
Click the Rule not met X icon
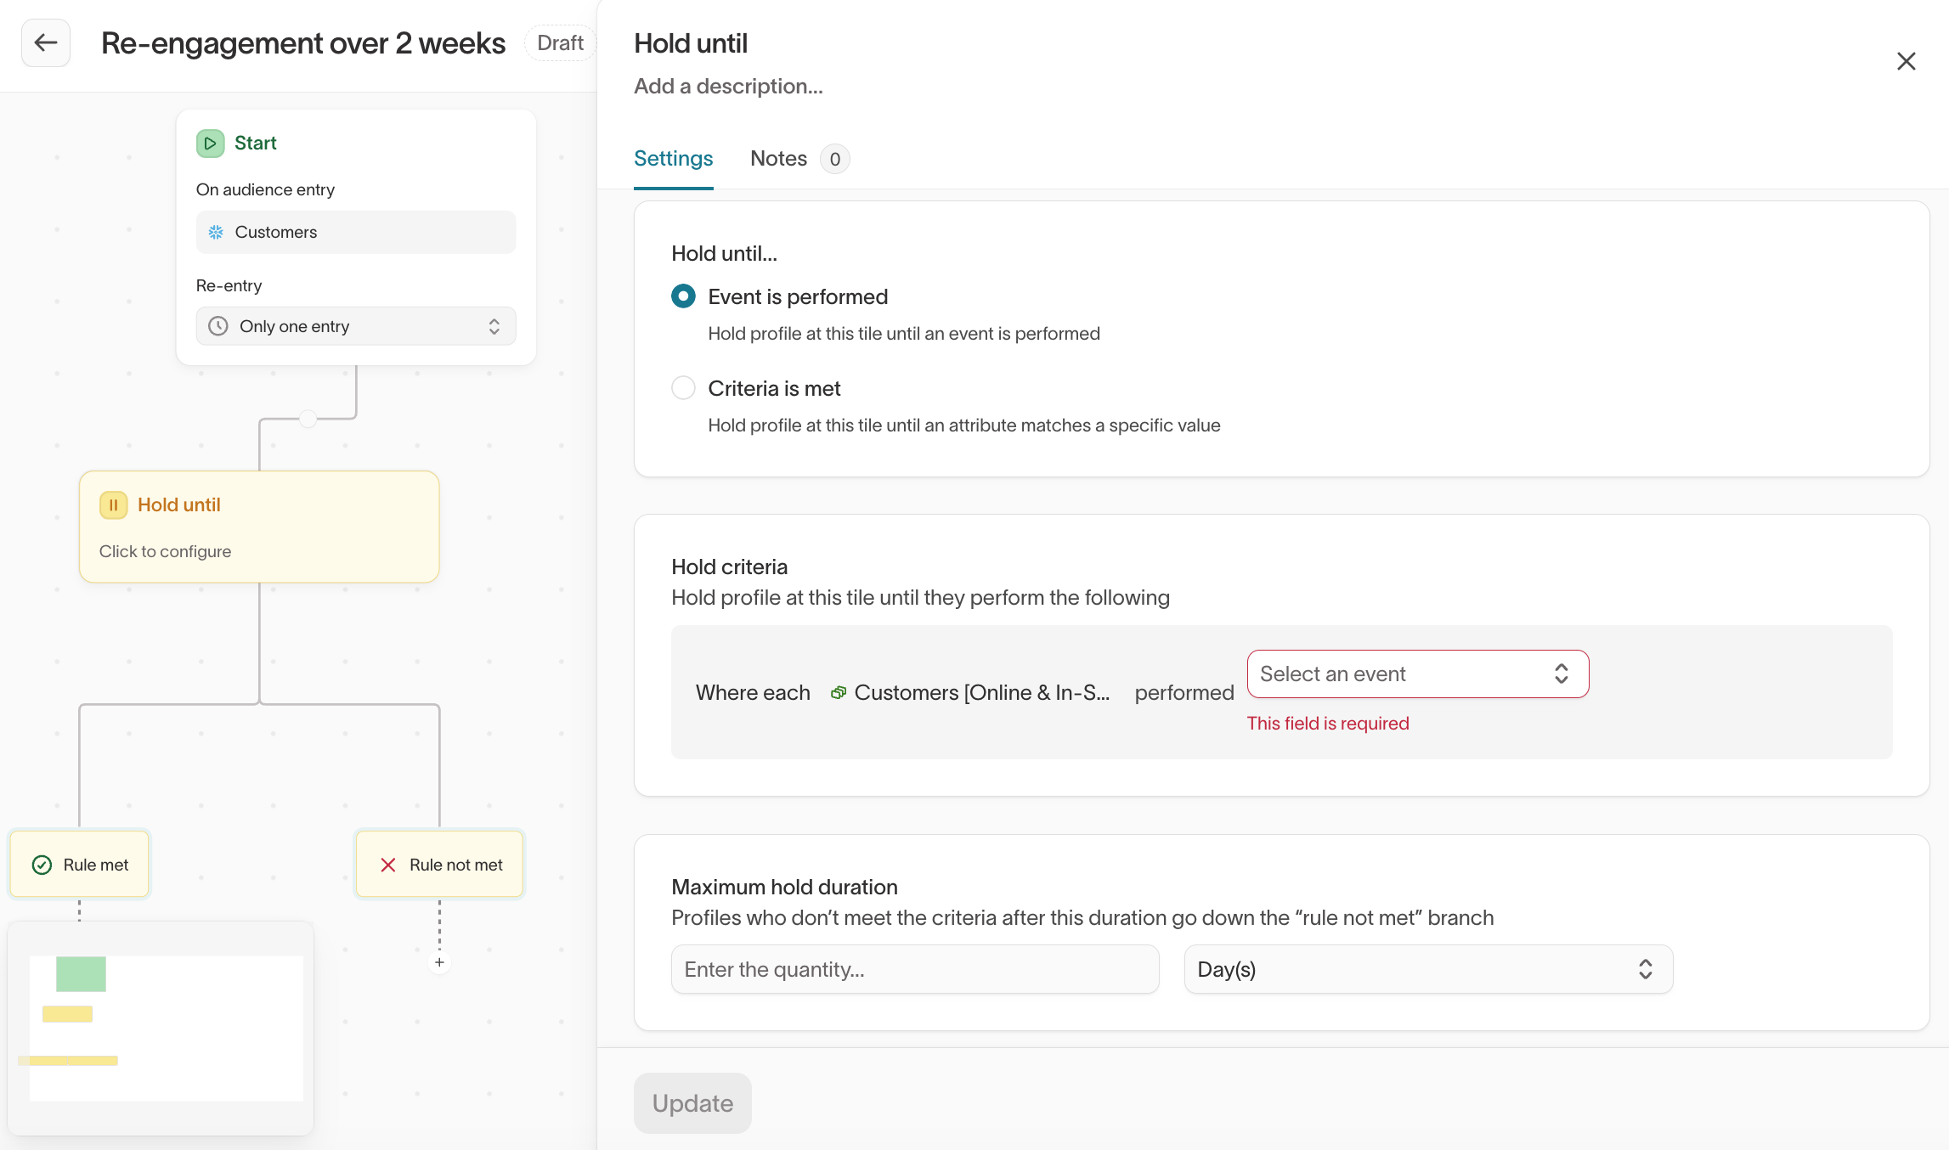[x=388, y=865]
